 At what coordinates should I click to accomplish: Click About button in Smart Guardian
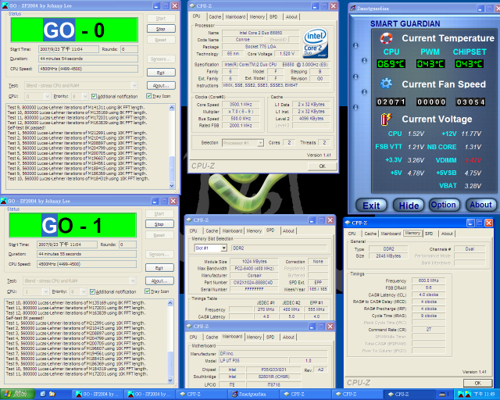pyautogui.click(x=481, y=205)
